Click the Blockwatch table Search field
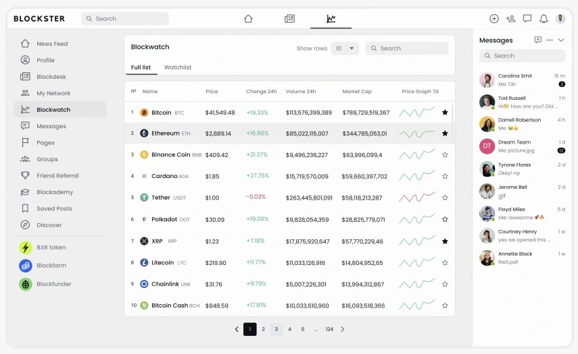The width and height of the screenshot is (578, 354). pos(407,48)
